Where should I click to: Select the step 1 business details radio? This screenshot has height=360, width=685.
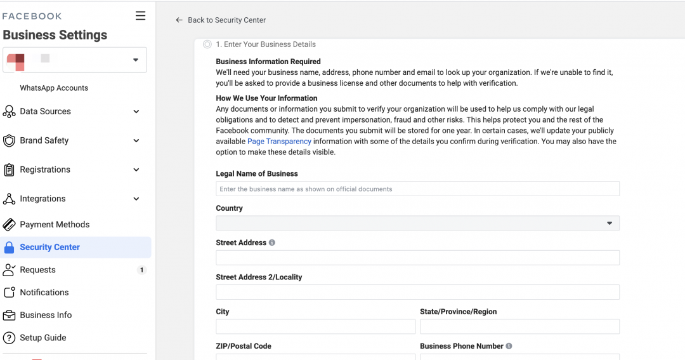207,44
